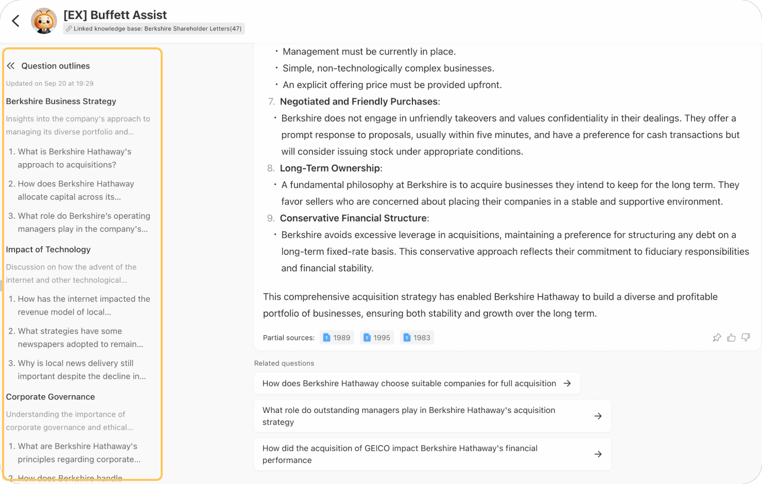Open linked knowledge base Berkshire Shareholder Letters
This screenshot has width=762, height=484.
point(154,29)
